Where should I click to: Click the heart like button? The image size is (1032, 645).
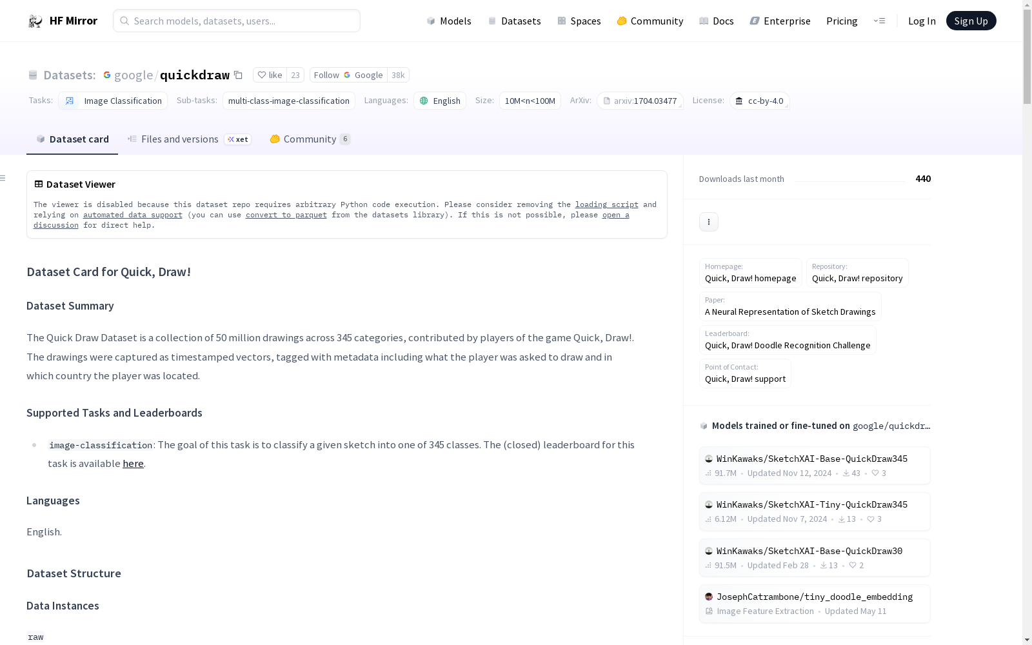[x=270, y=75]
